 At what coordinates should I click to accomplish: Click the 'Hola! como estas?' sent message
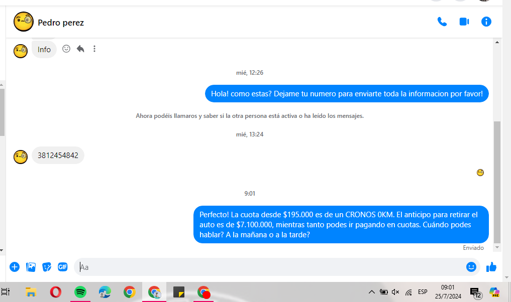(347, 94)
